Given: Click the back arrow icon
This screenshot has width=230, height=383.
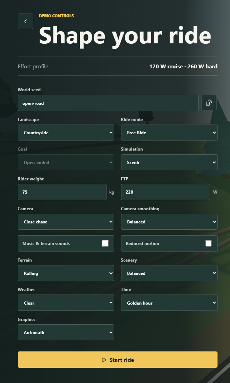Looking at the screenshot, I should pos(25,21).
